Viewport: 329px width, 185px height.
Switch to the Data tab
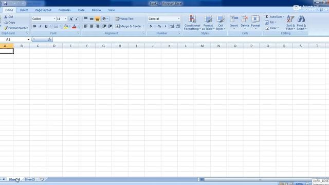pyautogui.click(x=81, y=10)
